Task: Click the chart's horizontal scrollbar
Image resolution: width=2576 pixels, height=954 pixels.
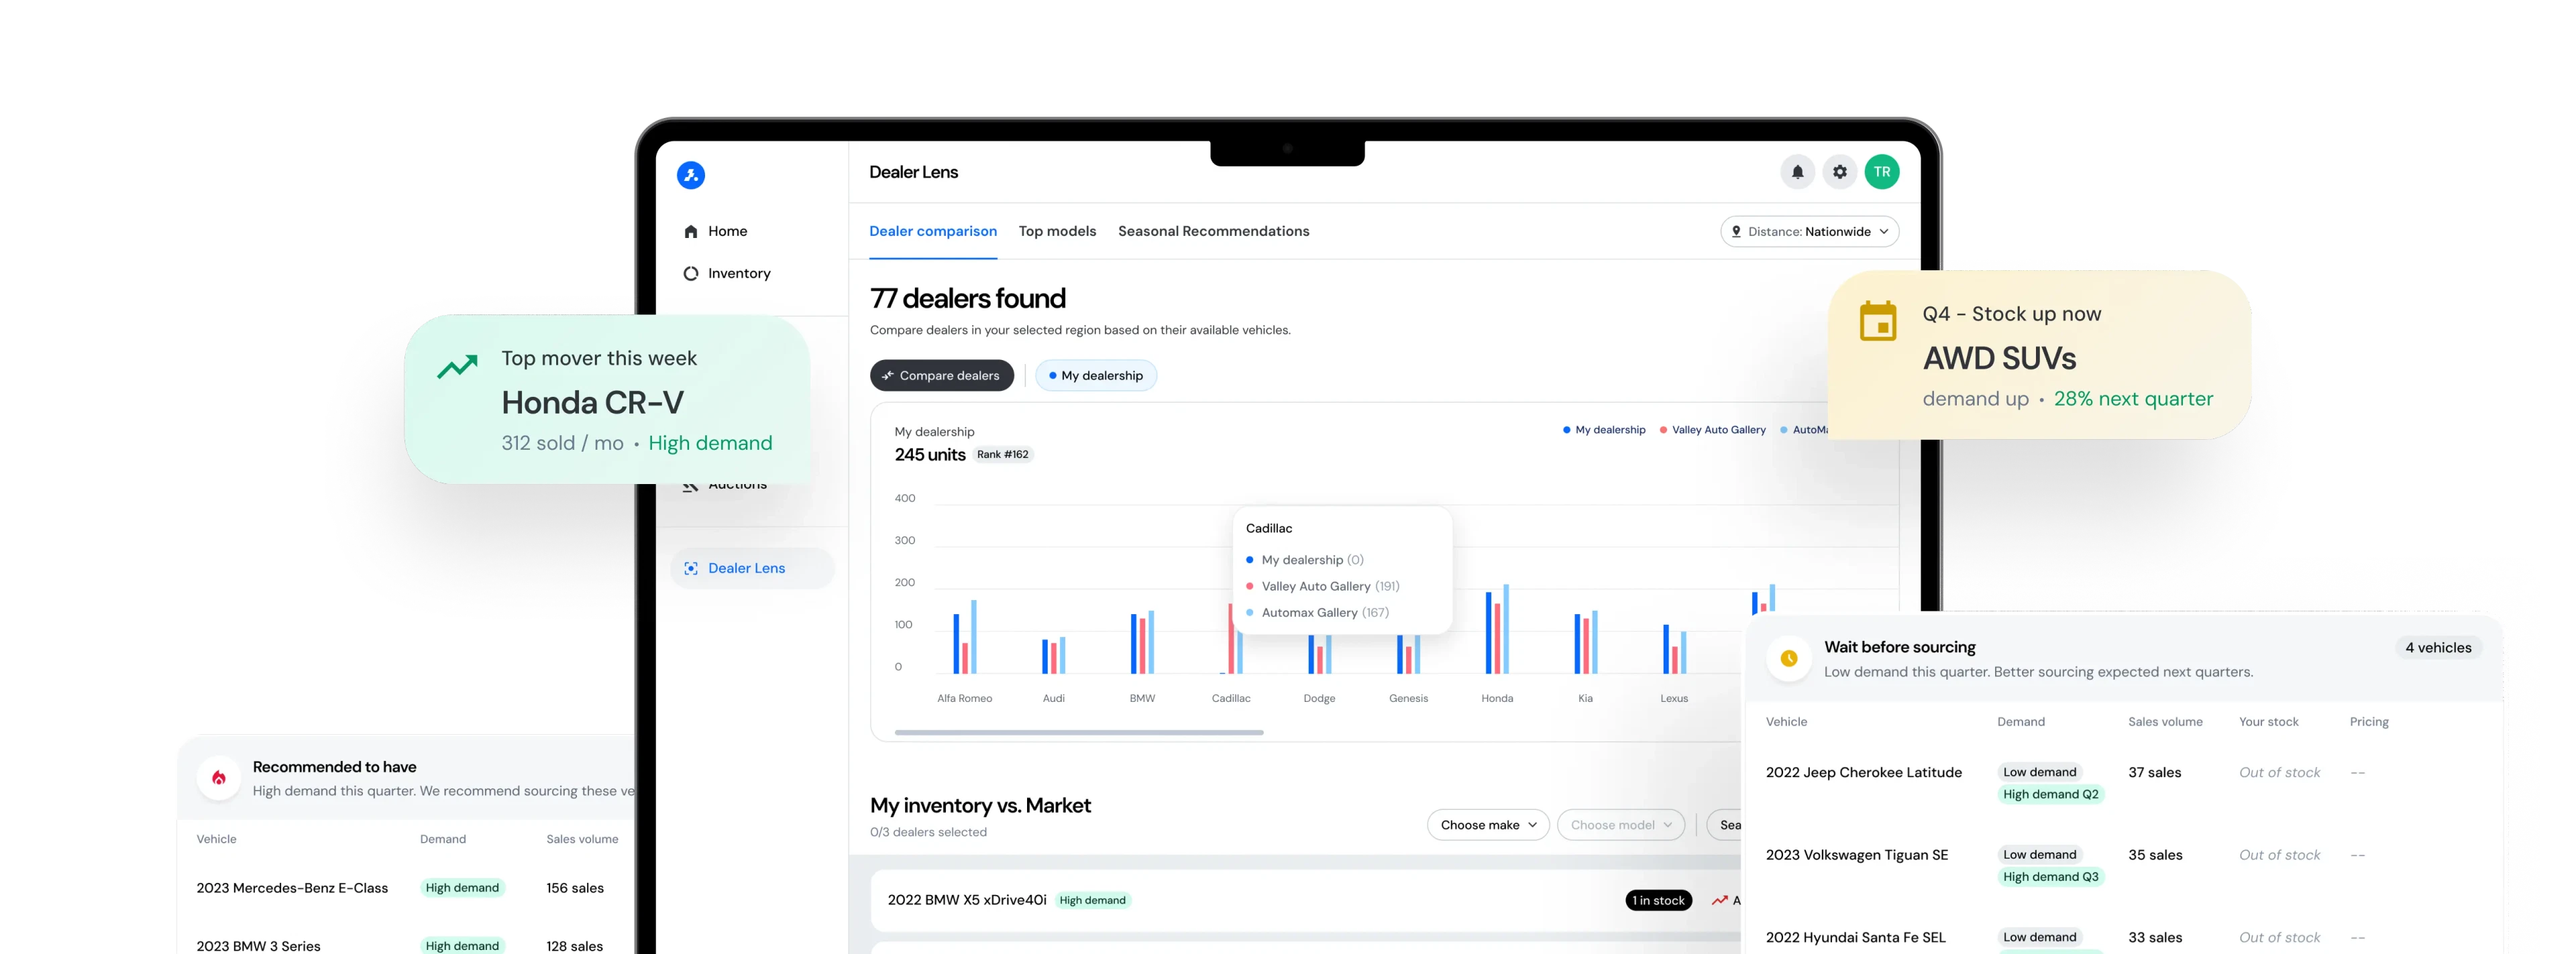Action: click(x=1078, y=732)
